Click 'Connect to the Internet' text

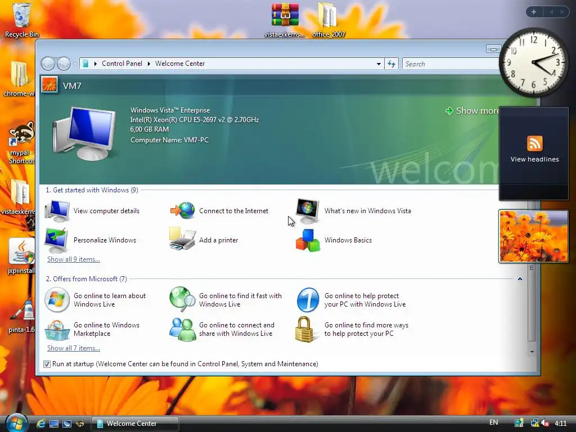[x=233, y=211]
